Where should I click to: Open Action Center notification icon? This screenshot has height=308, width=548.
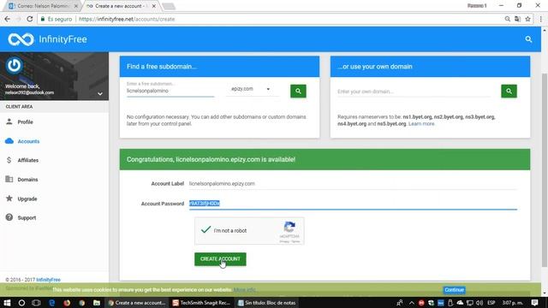534,303
